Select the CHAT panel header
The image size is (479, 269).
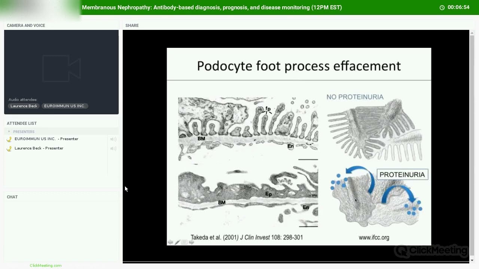[x=12, y=197]
